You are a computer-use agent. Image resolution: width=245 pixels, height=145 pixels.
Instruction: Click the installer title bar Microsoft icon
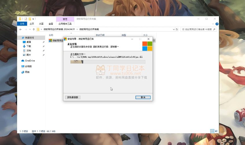pyautogui.click(x=65, y=39)
